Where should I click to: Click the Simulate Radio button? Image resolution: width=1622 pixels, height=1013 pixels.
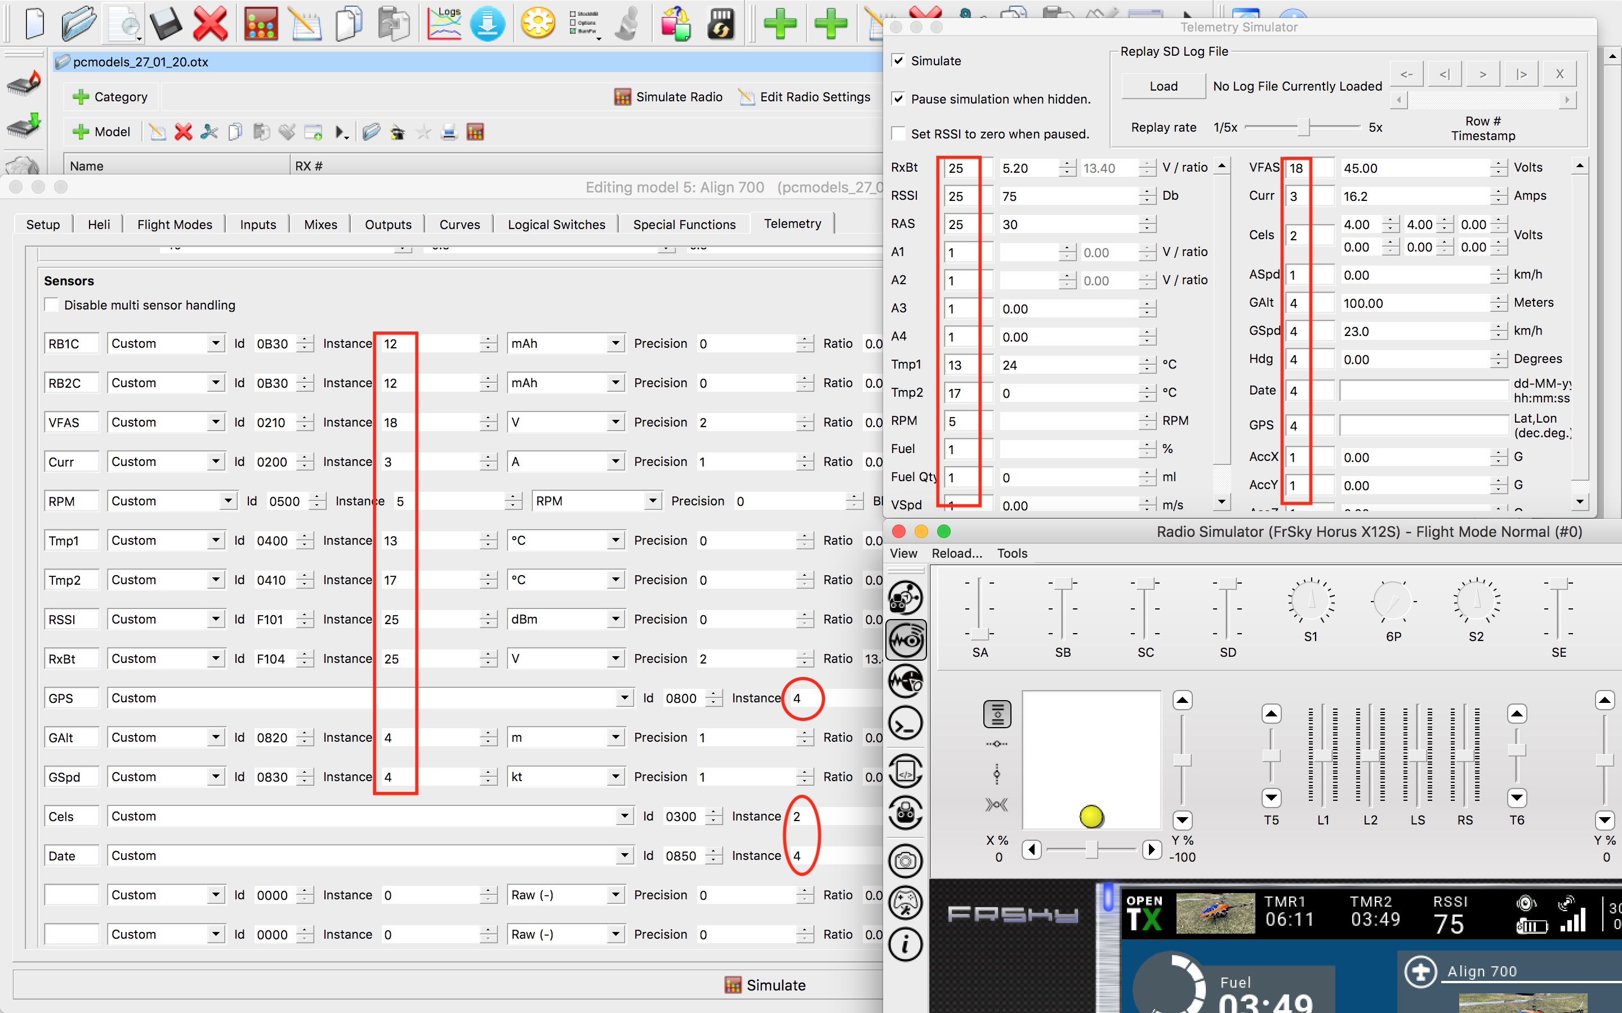[667, 96]
